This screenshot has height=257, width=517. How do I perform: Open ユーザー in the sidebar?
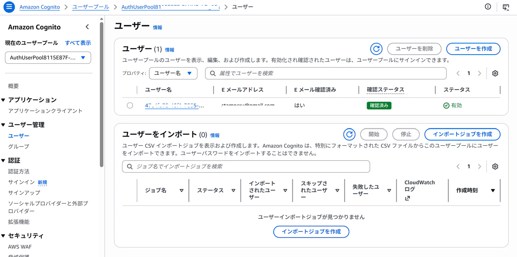point(18,136)
